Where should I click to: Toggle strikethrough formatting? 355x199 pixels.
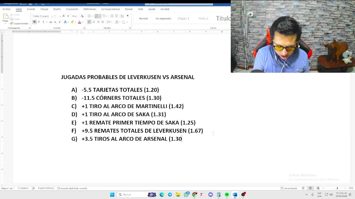click(50, 22)
